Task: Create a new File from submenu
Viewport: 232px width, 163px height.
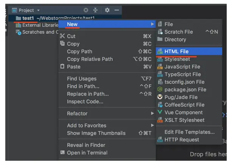Action: (189, 24)
